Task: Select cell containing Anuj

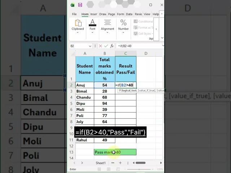Action: 85,85
